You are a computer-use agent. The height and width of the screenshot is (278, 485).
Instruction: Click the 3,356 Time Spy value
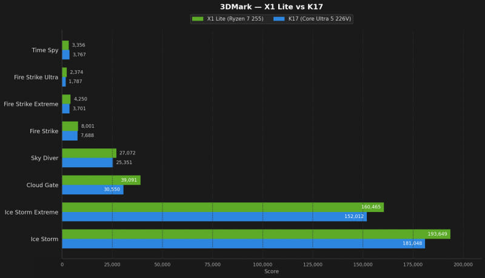(79, 45)
